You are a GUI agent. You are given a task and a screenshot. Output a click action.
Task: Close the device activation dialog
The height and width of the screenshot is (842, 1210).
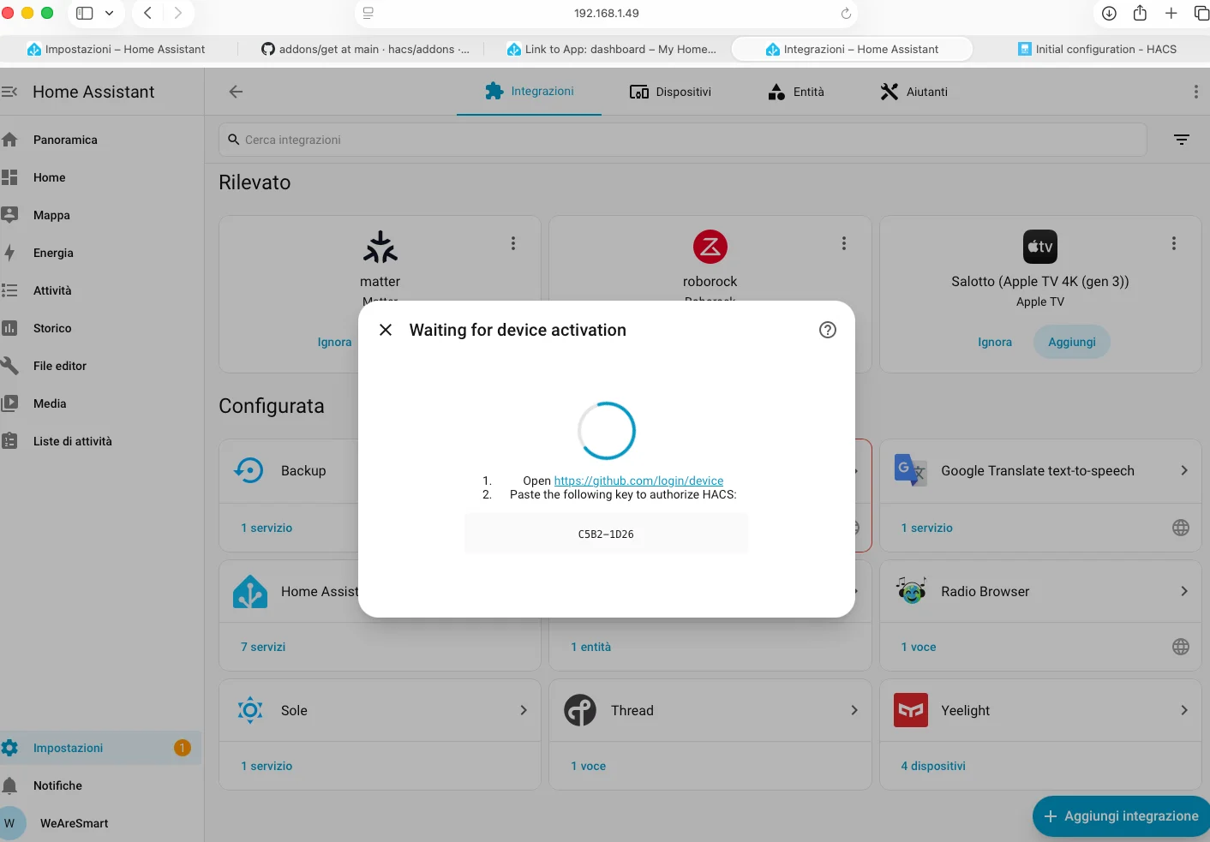[386, 330]
